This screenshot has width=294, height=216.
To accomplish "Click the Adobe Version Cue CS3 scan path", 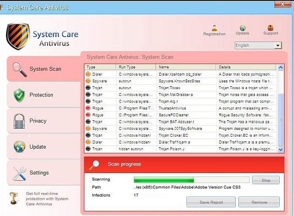I will click(187, 187).
